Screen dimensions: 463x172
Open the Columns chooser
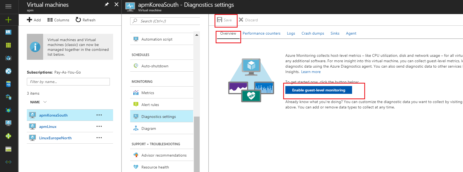tap(58, 20)
